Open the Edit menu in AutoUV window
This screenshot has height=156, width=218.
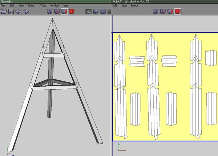[x=115, y=5]
